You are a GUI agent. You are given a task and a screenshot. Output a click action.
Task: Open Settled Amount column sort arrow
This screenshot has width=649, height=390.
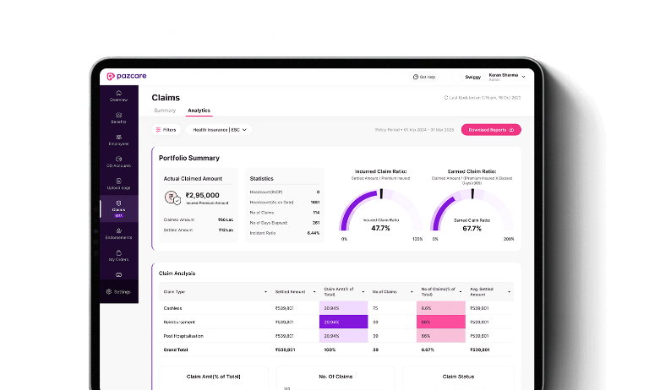coord(314,292)
